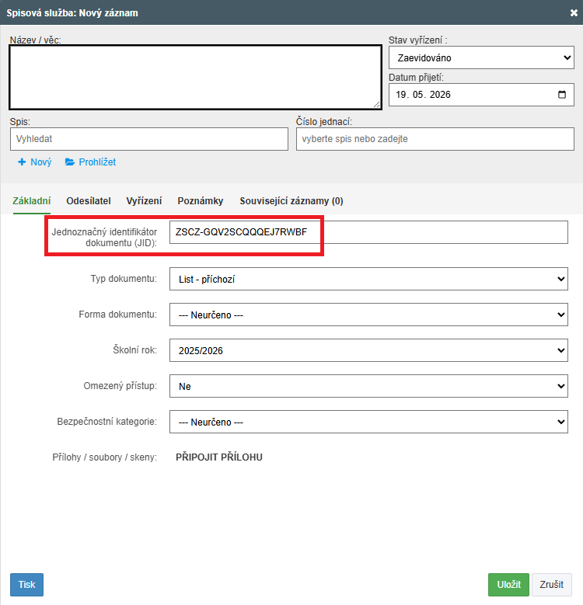Open the Omezený přístup dropdown
Image resolution: width=583 pixels, height=605 pixels.
point(368,386)
